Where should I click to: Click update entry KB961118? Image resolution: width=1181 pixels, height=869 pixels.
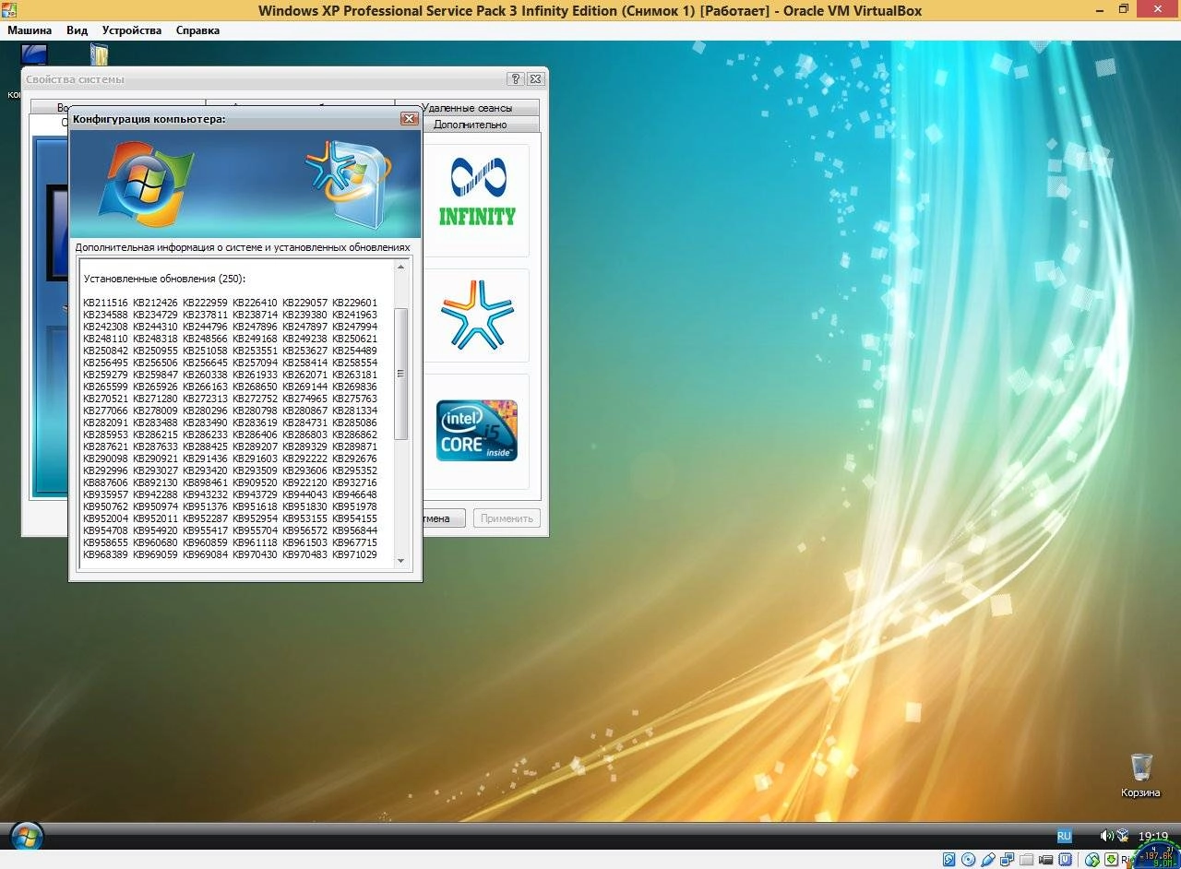(x=255, y=542)
